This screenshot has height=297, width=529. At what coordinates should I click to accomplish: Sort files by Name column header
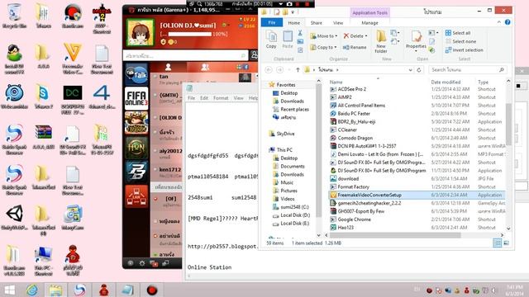tap(336, 82)
